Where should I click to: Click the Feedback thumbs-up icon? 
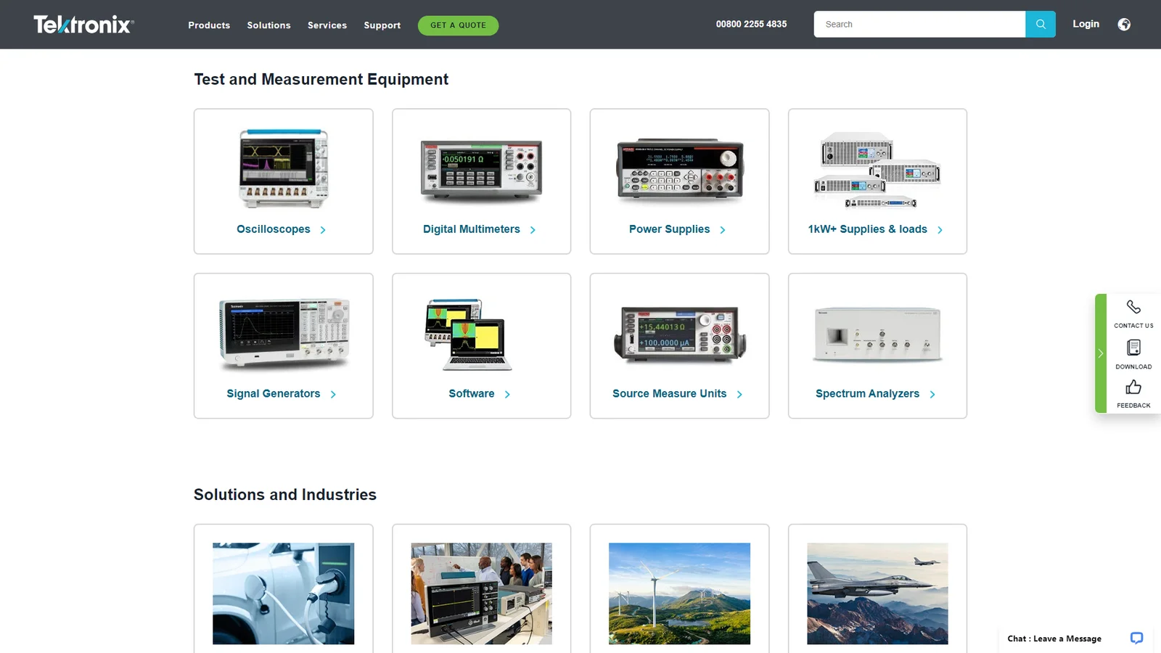(x=1133, y=387)
